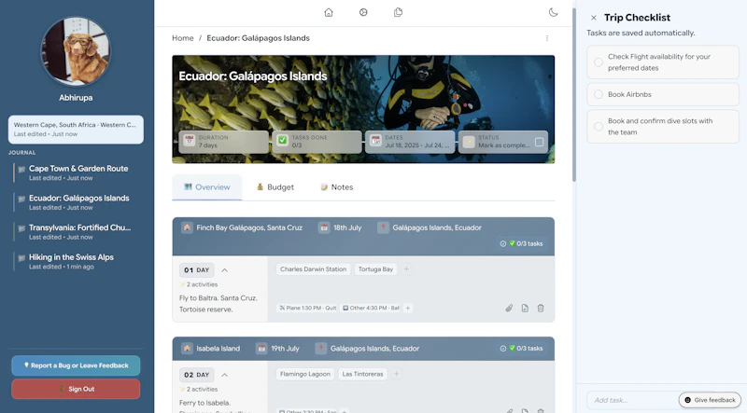Check off 'Check Flight availability' task
Screen dimensions: 747x413
point(599,62)
